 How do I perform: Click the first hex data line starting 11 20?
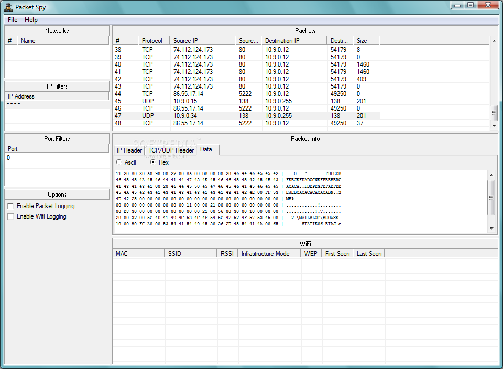pyautogui.click(x=228, y=173)
